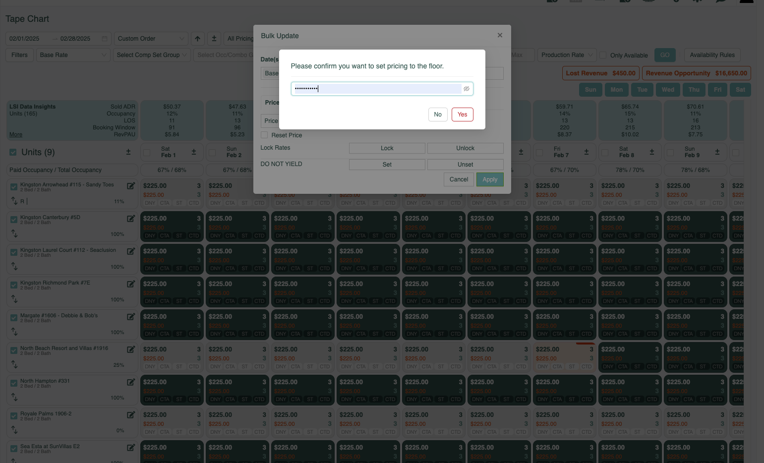
Task: Click the More link under LSI Data Insights
Action: 16,134
